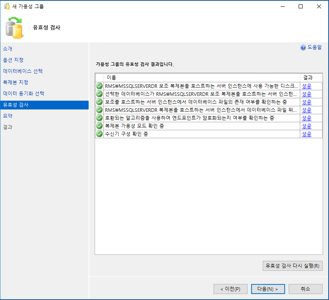Go to the 옵션 지정 step
The width and height of the screenshot is (329, 300).
(13, 60)
